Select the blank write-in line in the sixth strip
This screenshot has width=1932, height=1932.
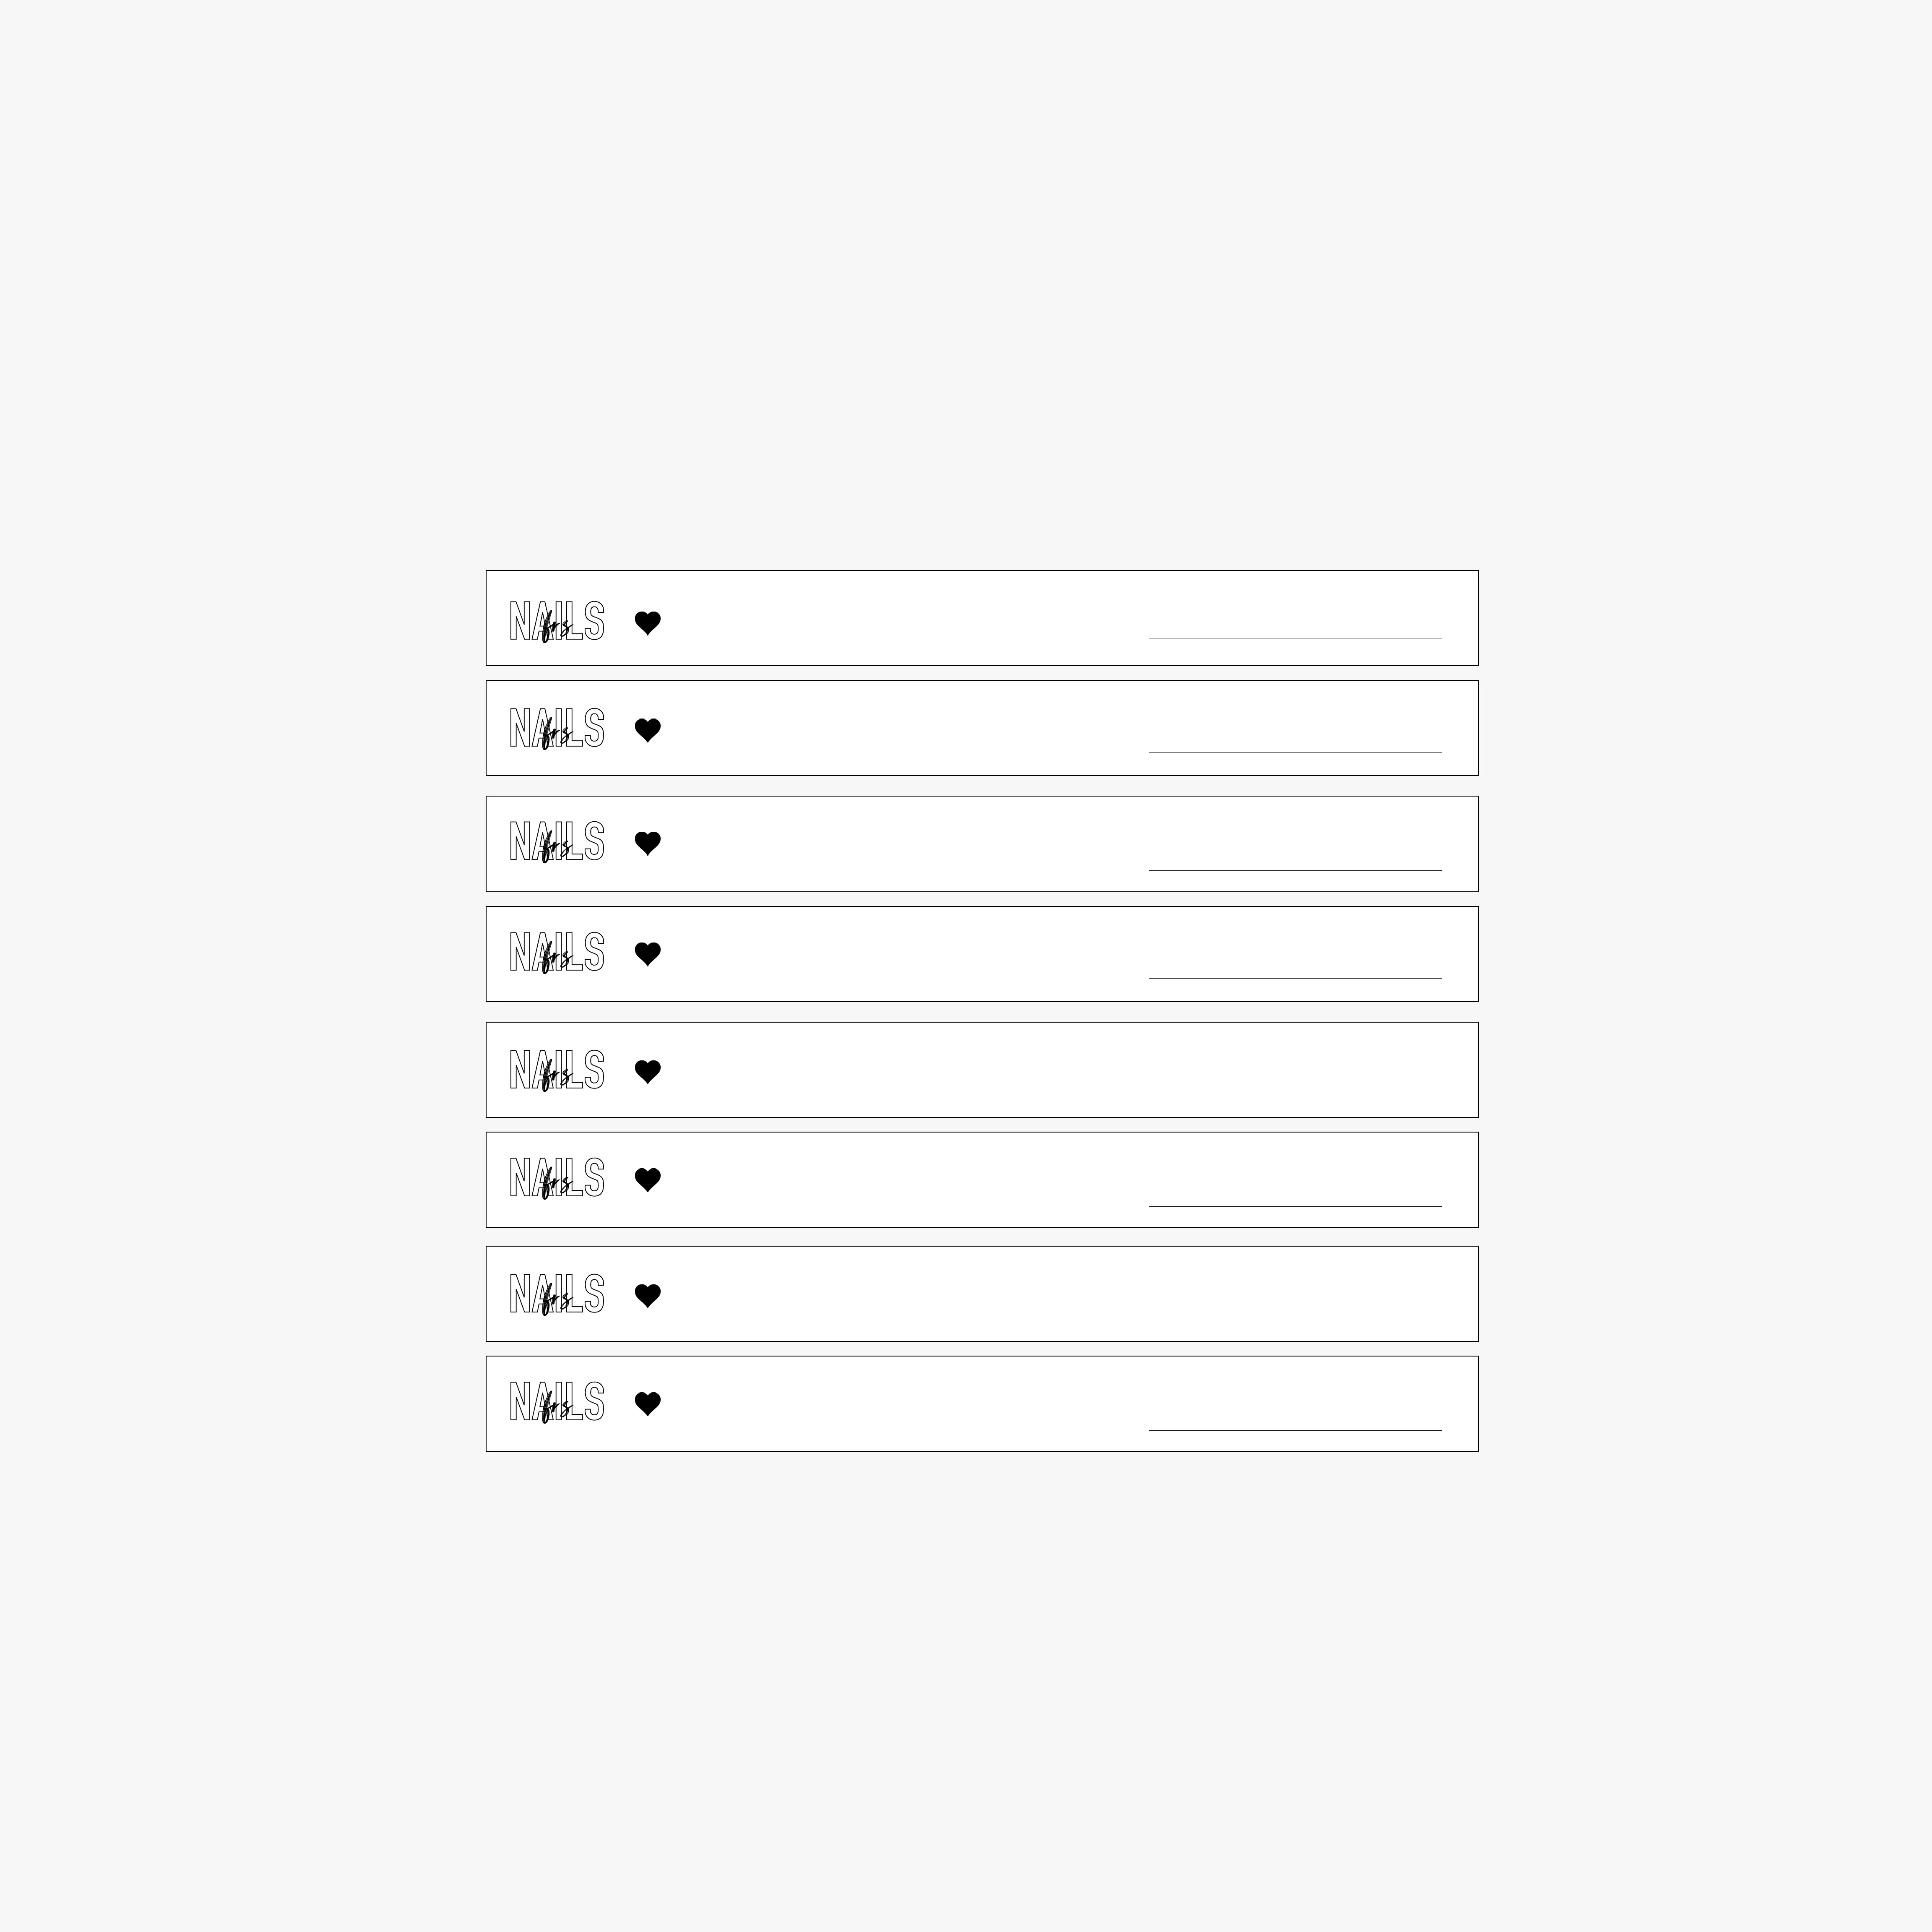pyautogui.click(x=1295, y=1206)
